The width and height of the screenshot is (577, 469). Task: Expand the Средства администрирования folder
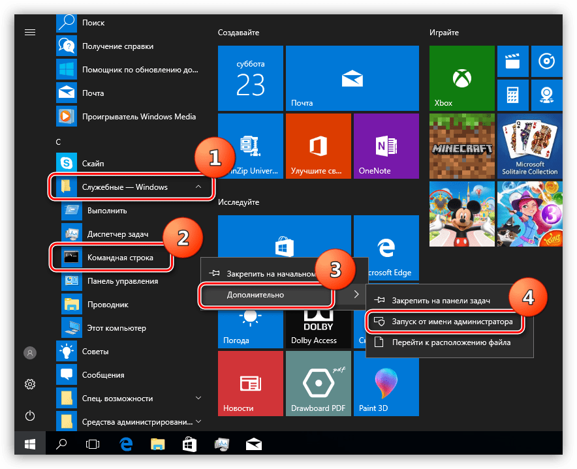pos(198,421)
